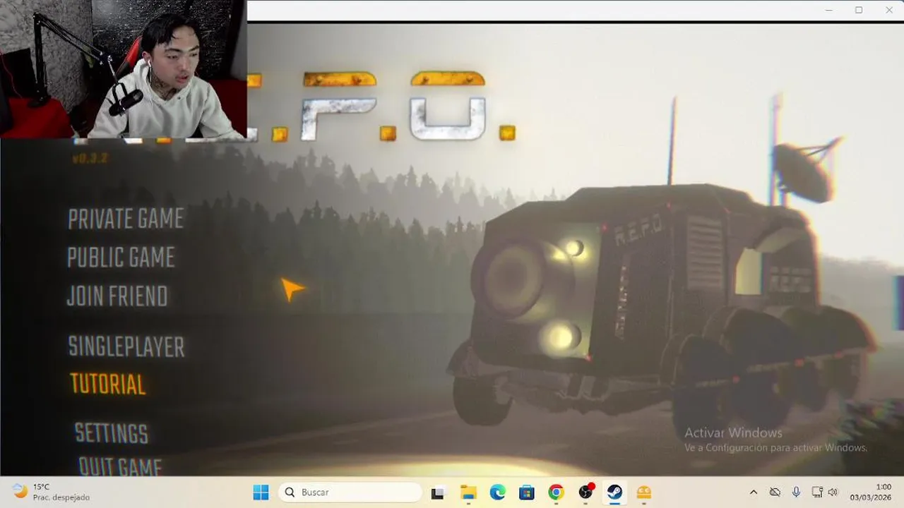The width and height of the screenshot is (904, 508).
Task: Select the Private Game menu option
Action: pos(126,219)
